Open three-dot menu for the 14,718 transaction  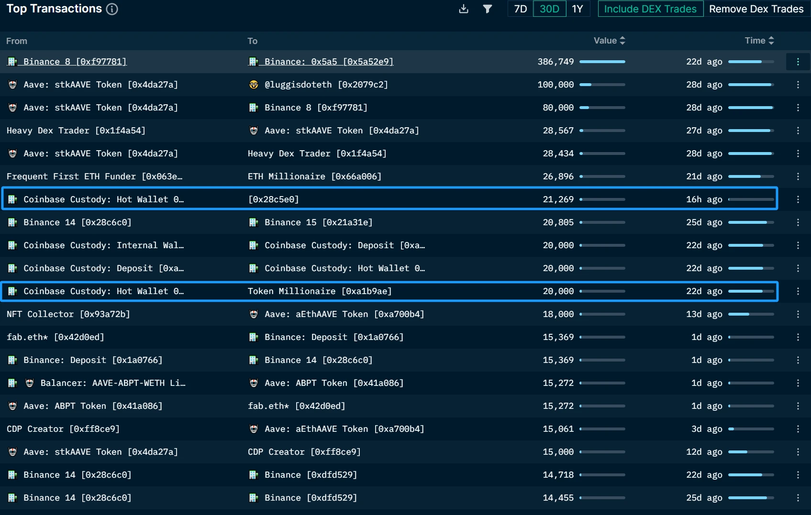[798, 475]
